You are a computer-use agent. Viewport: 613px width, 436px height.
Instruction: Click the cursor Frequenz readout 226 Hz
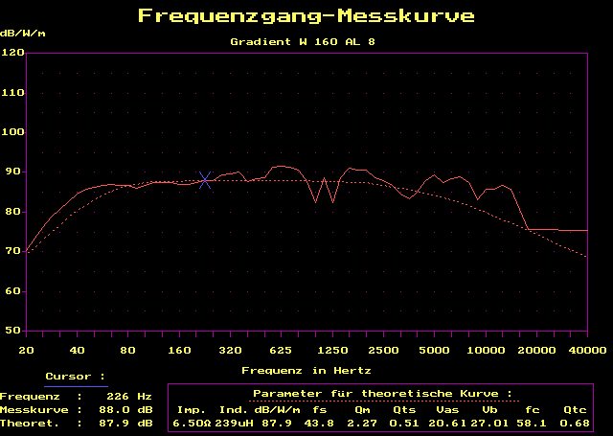pyautogui.click(x=132, y=395)
